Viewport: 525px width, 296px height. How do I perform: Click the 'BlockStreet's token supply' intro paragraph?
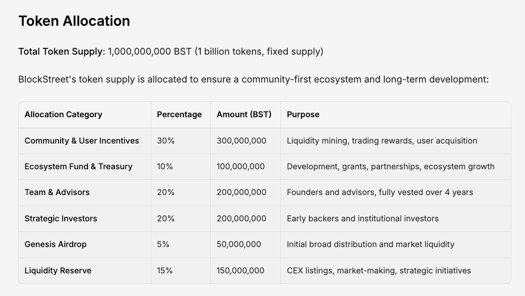[253, 79]
